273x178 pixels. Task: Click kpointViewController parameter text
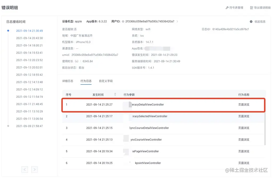pyautogui.click(x=148, y=163)
